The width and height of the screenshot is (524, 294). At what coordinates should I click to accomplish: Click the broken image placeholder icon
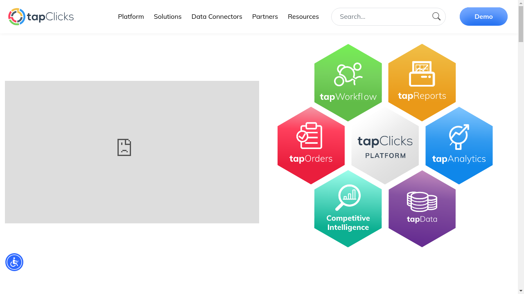(x=124, y=147)
